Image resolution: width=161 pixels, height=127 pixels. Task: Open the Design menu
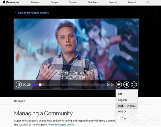click(54, 2)
